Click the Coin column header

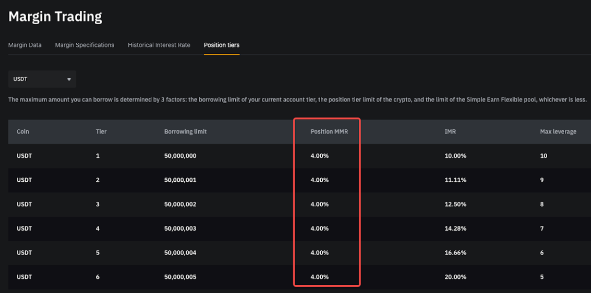coord(23,132)
